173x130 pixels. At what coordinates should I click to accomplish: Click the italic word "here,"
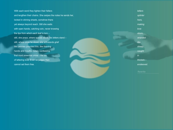point(140,20)
